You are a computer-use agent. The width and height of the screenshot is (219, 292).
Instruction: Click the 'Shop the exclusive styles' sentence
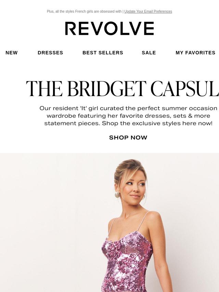(x=157, y=123)
